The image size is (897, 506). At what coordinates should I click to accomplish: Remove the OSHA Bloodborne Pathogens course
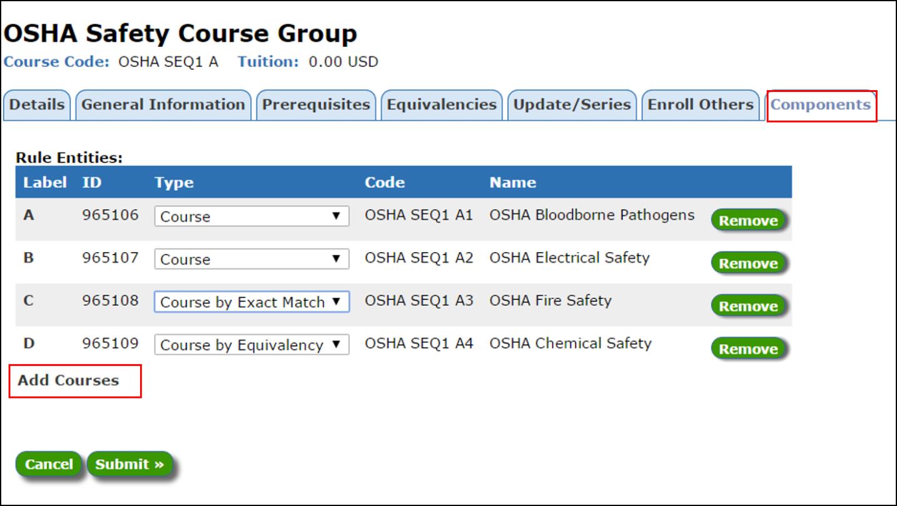748,221
